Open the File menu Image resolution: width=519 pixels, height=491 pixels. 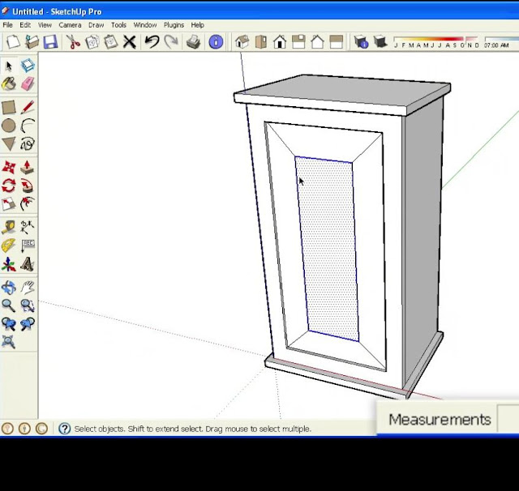(x=7, y=25)
